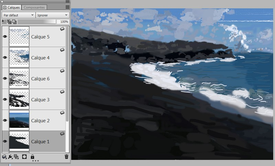Click the three-dot panel resize grip
Viewport: 275px width, 166px height.
(35, 161)
